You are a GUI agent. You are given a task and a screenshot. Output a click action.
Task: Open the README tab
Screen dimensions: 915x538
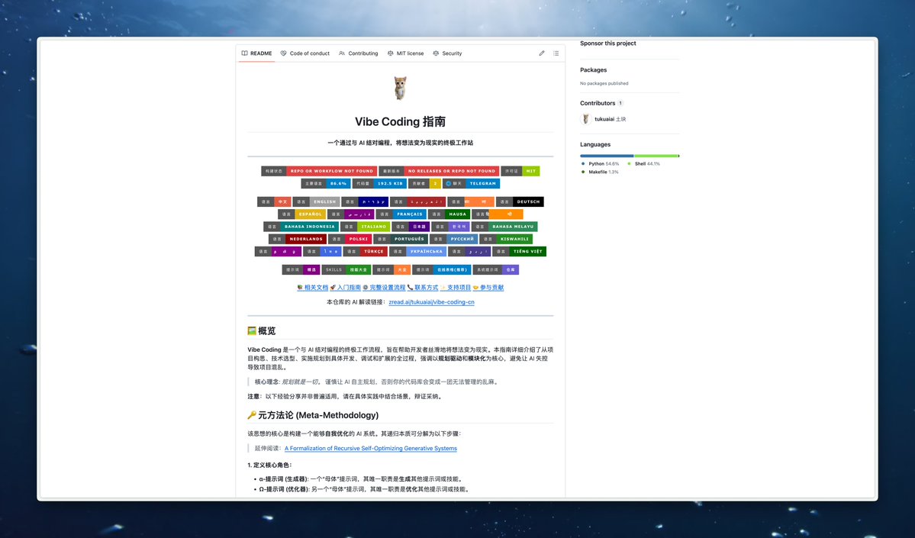[256, 53]
